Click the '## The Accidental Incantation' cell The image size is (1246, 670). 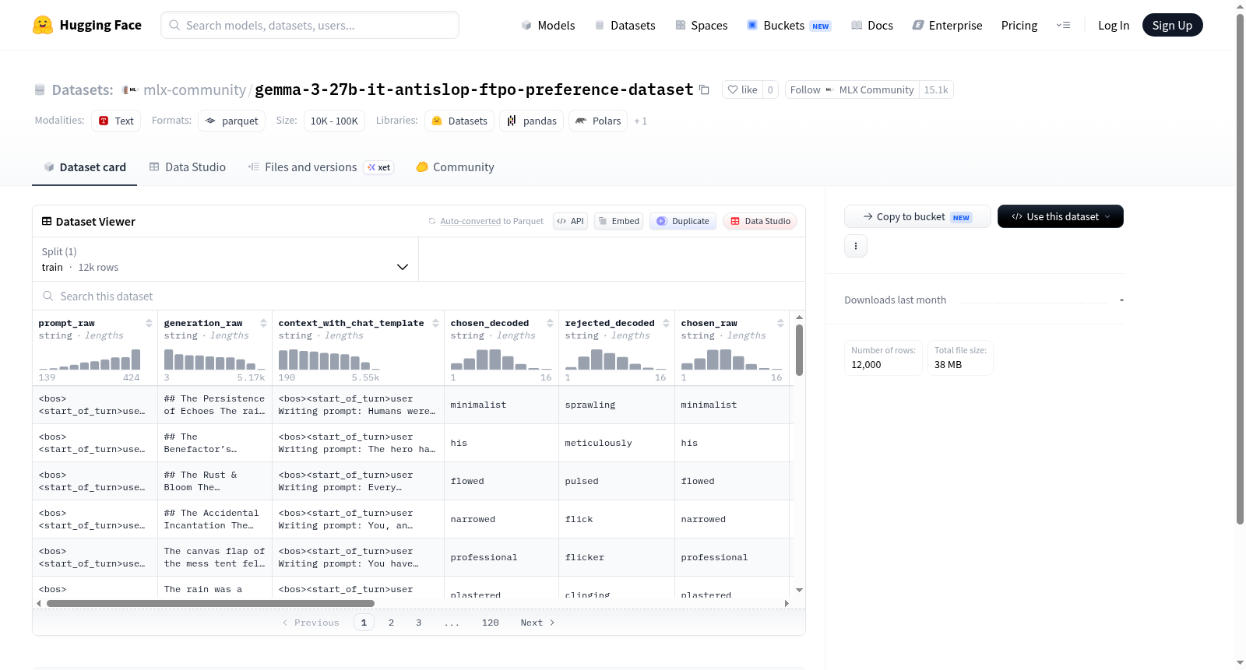pos(215,519)
